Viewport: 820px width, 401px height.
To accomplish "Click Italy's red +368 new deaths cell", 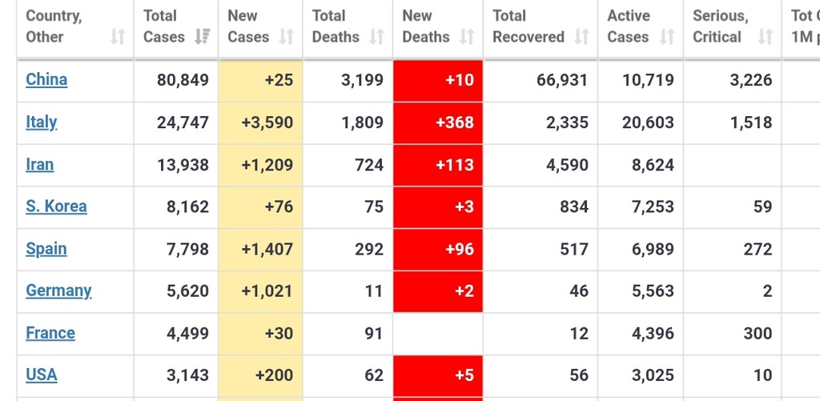I will (x=438, y=122).
